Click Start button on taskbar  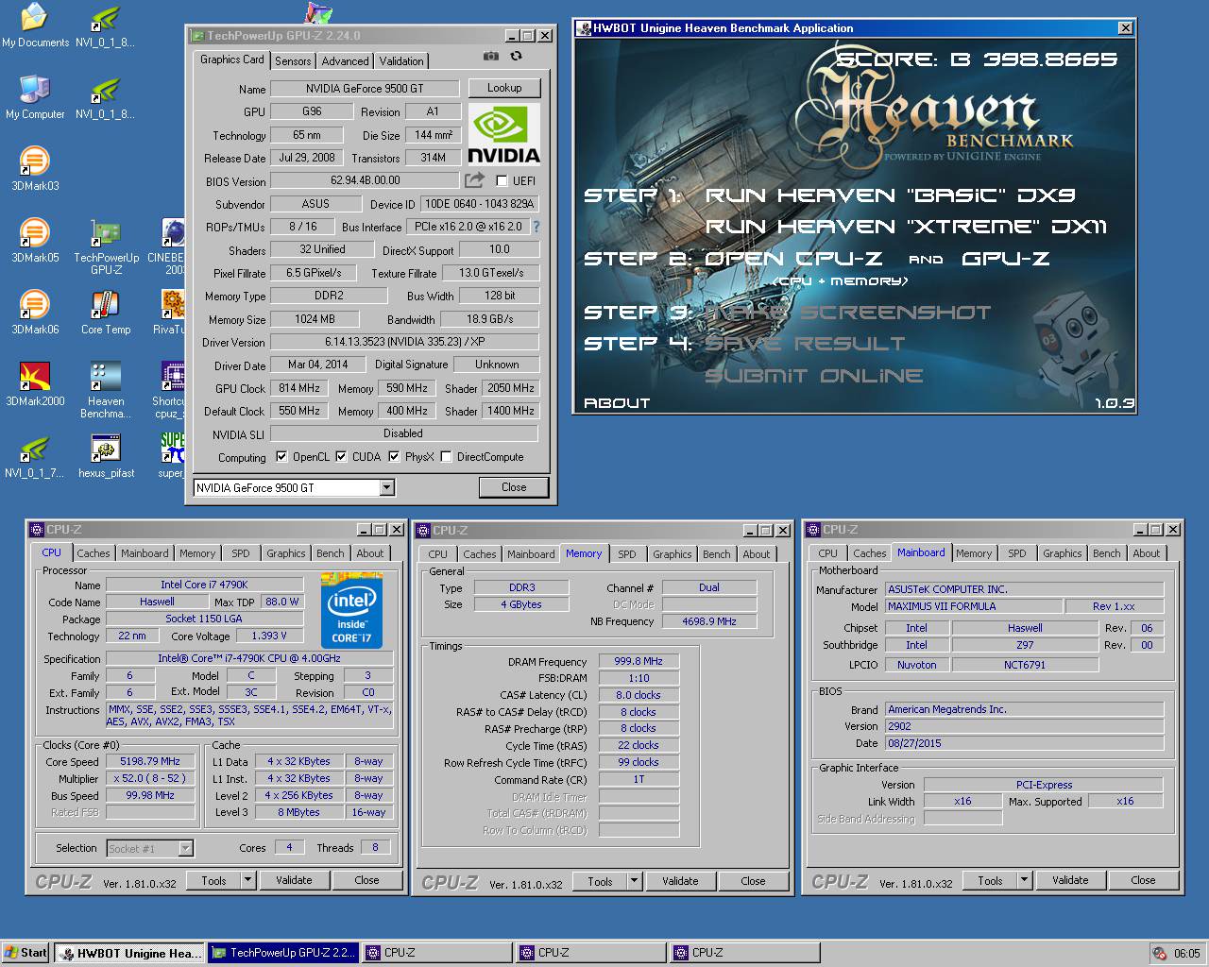[x=26, y=953]
